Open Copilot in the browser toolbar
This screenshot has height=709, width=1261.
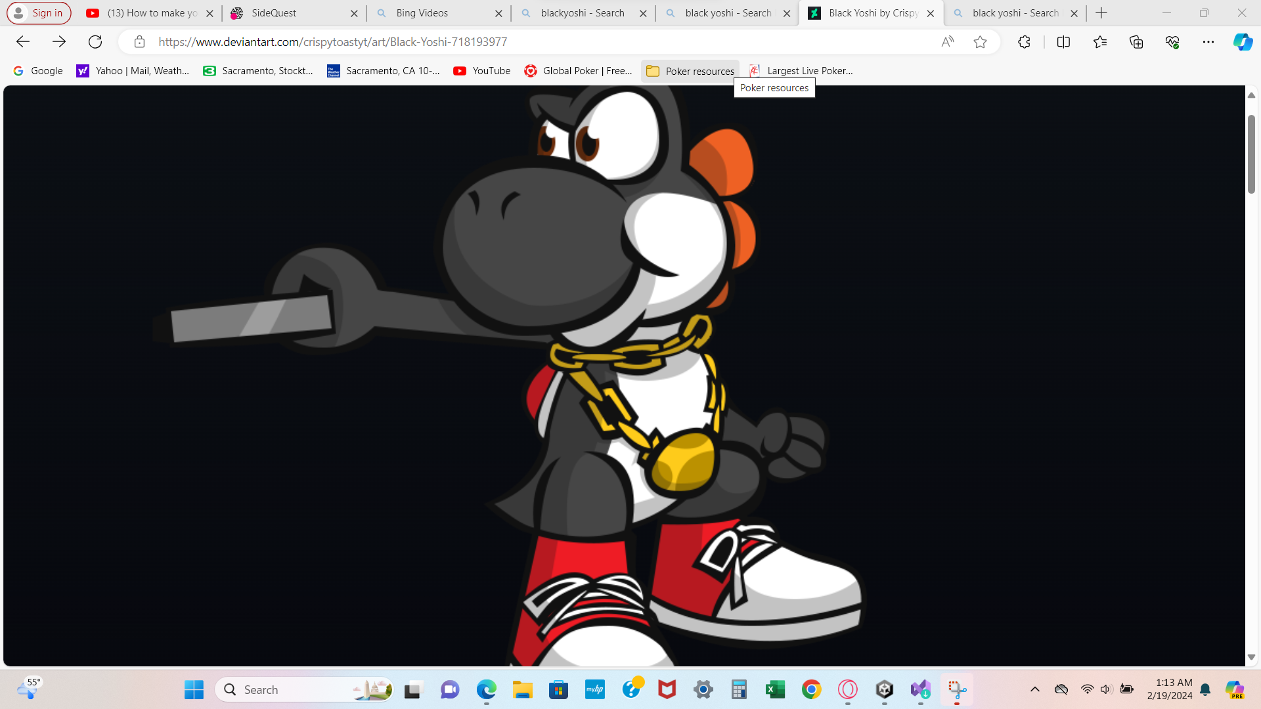click(1242, 41)
